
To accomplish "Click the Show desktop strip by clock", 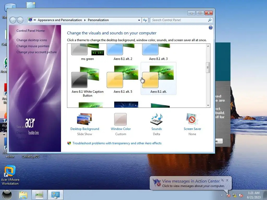I will [x=266, y=195].
